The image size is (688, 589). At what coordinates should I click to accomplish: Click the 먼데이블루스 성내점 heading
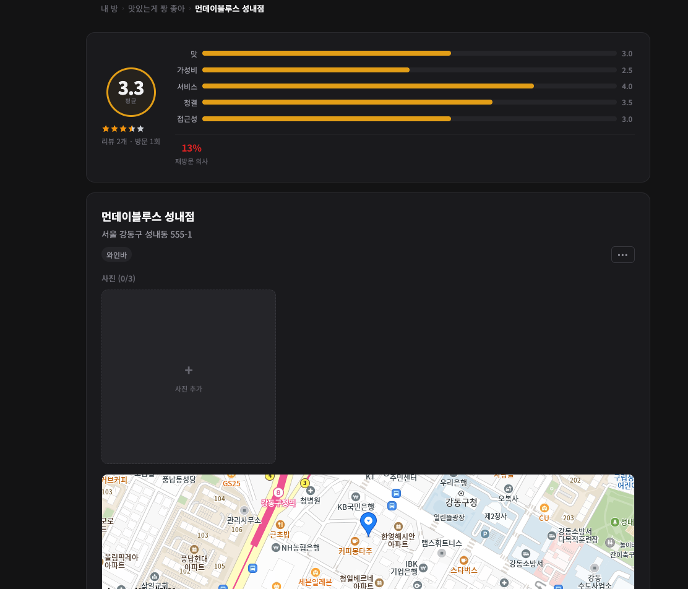148,217
